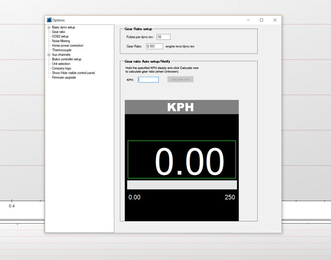Click the Gear Ratio value field
Viewport: 331px width, 260px height.
click(154, 46)
